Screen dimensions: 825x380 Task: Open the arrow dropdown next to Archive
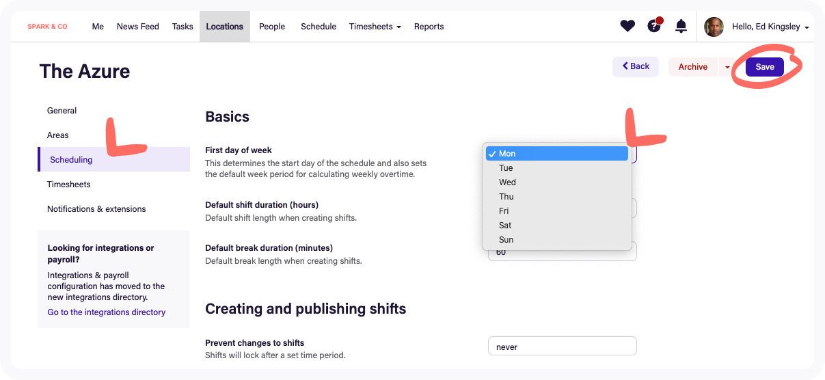727,67
